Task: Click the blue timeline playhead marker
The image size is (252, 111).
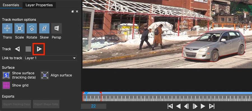Action: pos(86,93)
